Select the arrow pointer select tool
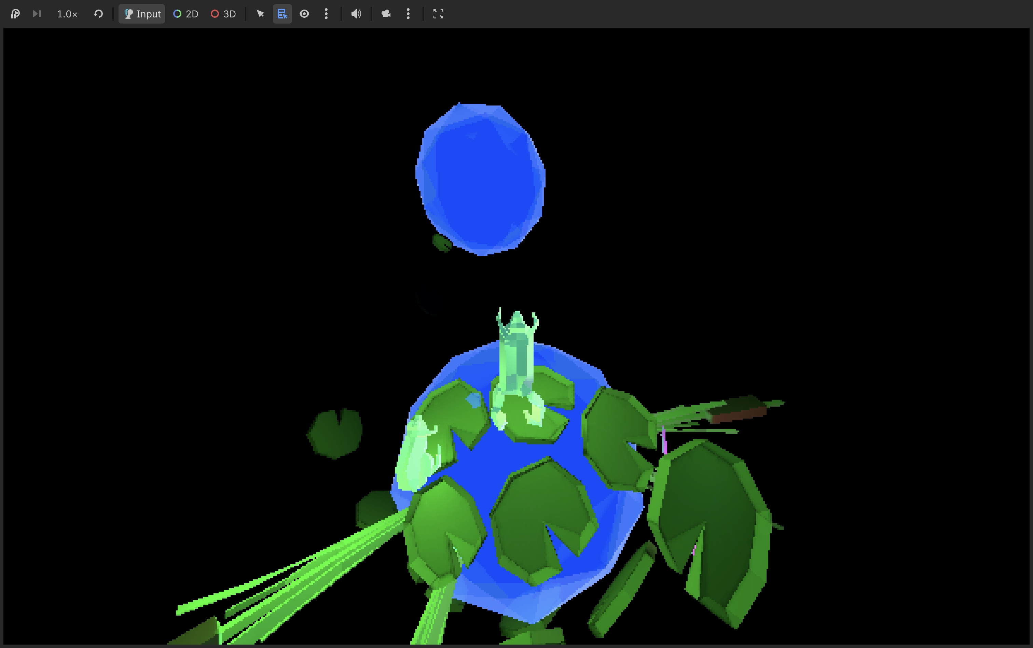Screen dimensions: 1033x648 click(x=260, y=14)
